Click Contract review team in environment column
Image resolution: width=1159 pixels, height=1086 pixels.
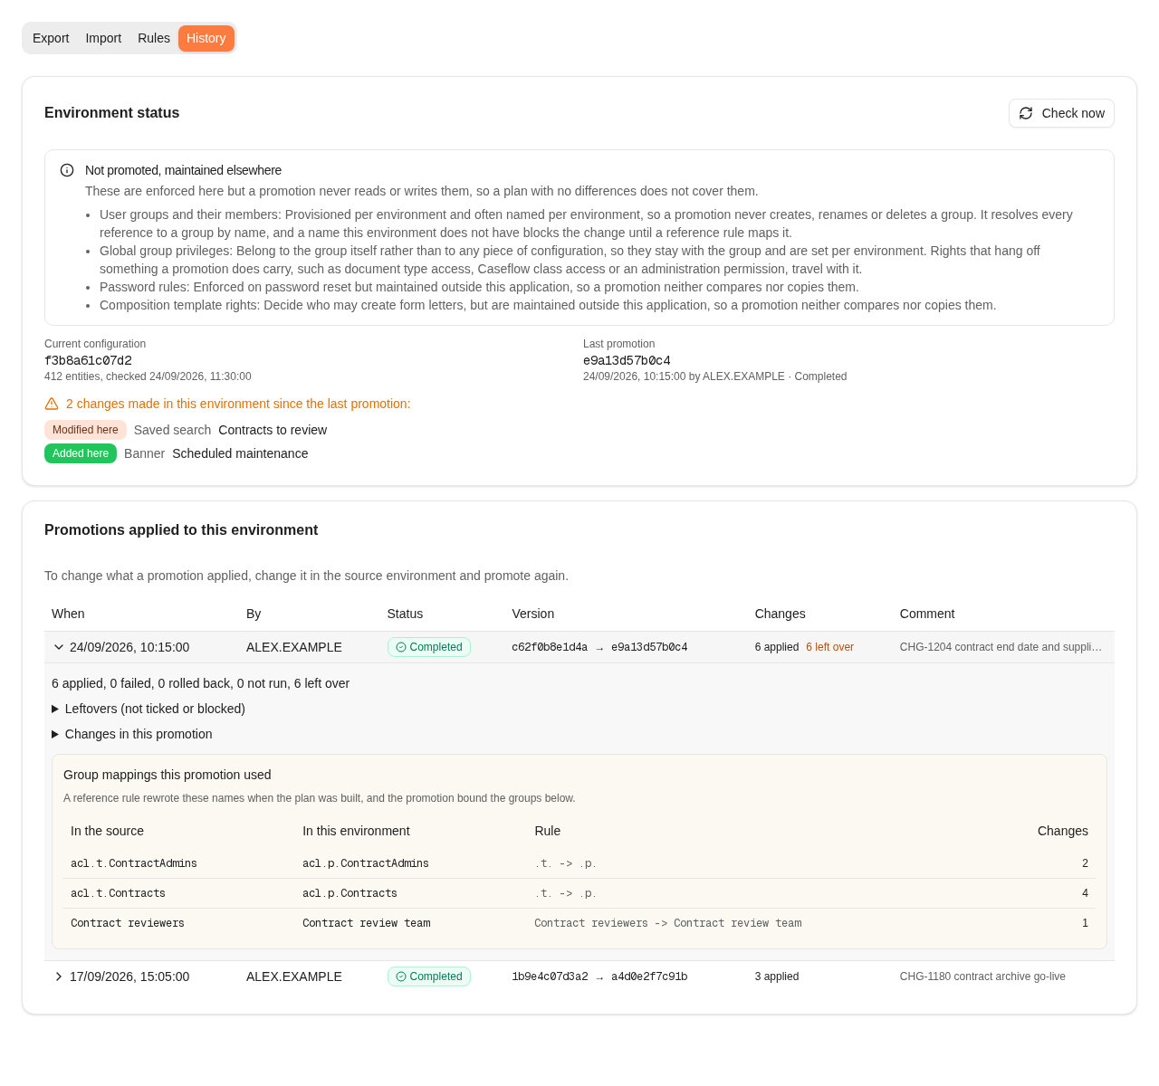point(367,923)
